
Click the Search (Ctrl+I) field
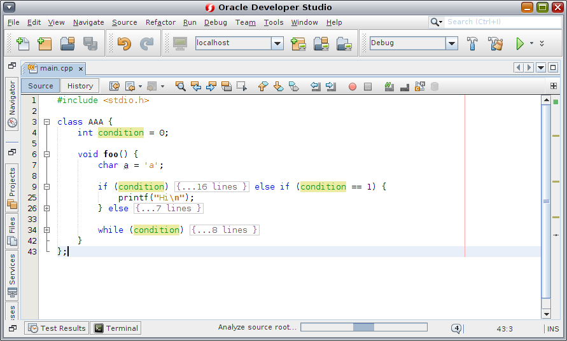(x=503, y=22)
